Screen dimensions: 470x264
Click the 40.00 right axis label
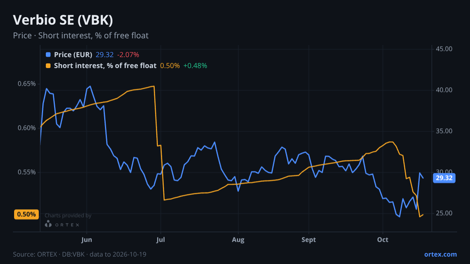(445, 90)
